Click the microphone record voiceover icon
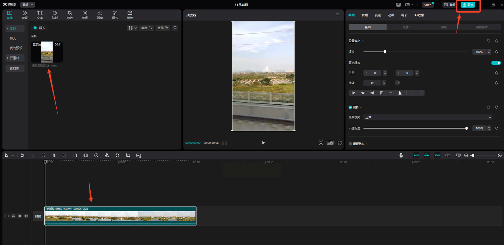 [401, 155]
